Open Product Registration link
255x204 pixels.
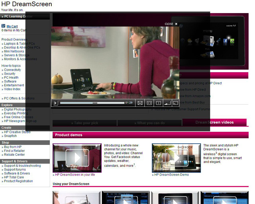18,181
